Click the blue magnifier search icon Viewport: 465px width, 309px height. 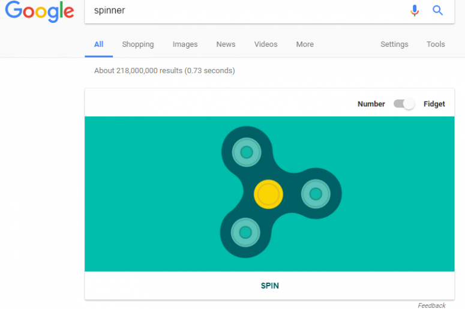point(438,10)
